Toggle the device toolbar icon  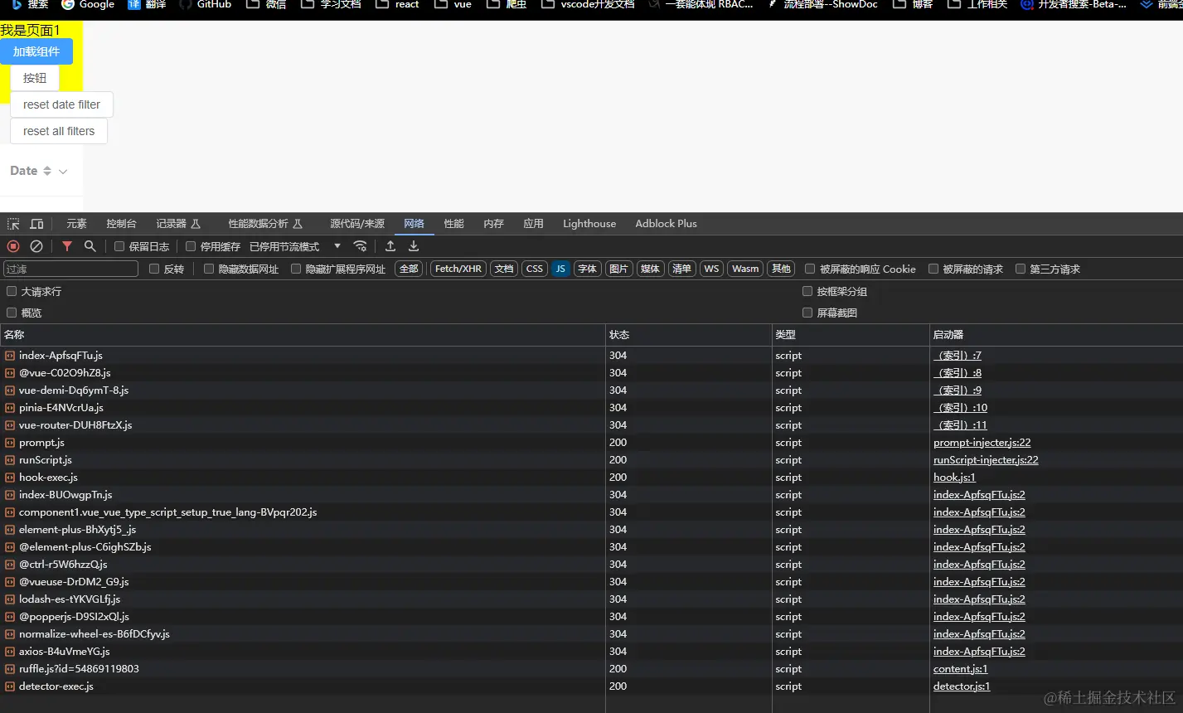pos(36,224)
